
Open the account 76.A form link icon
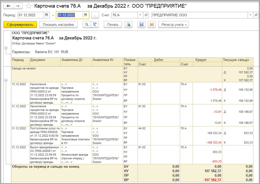[146, 15]
